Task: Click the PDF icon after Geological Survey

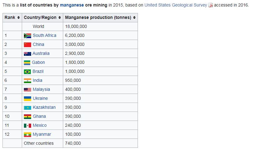Action: (x=210, y=5)
